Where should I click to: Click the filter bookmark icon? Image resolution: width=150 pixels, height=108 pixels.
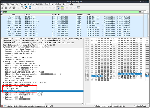(2, 12)
